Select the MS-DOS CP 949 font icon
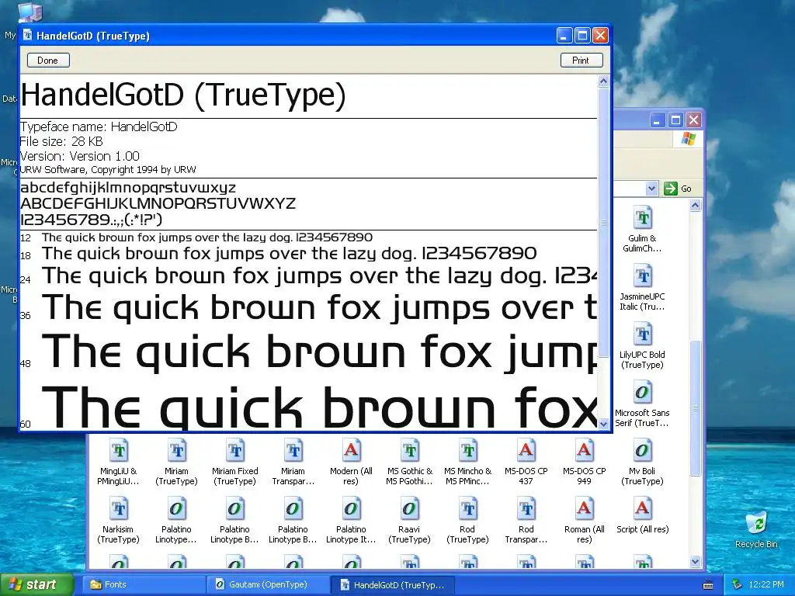The height and width of the screenshot is (596, 795). click(x=584, y=451)
